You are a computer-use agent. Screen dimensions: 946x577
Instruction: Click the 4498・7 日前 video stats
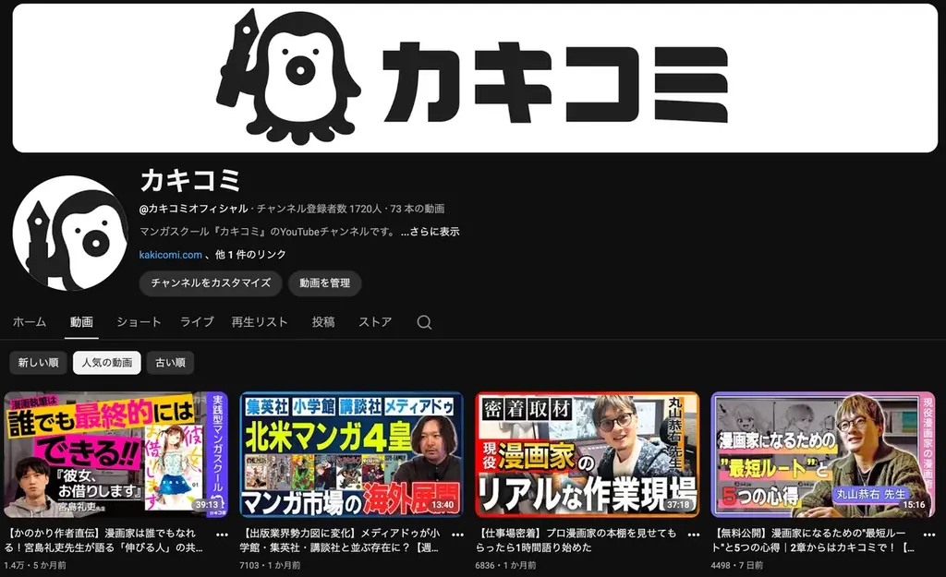737,566
